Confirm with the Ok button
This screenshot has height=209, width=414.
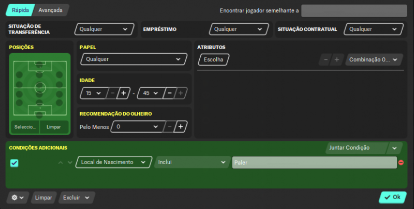tap(393, 198)
